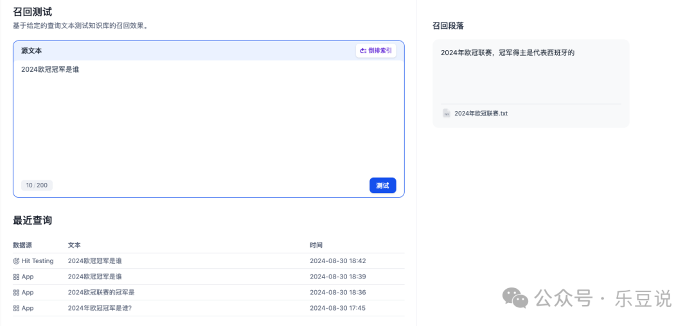Click the timestamp 2024-08-30 18:42
694x326 pixels.
click(x=337, y=261)
